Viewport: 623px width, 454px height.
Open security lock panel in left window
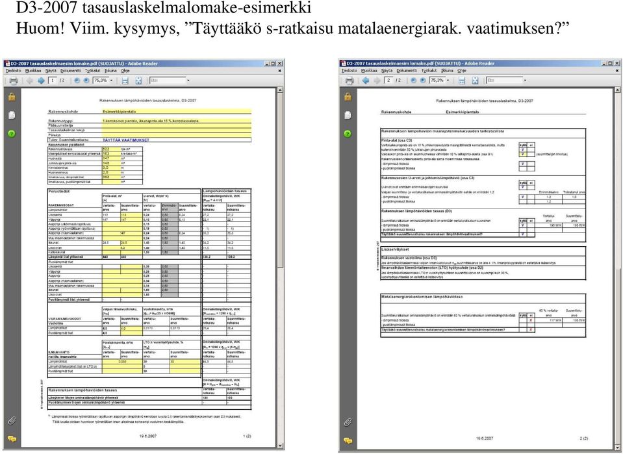[12, 97]
